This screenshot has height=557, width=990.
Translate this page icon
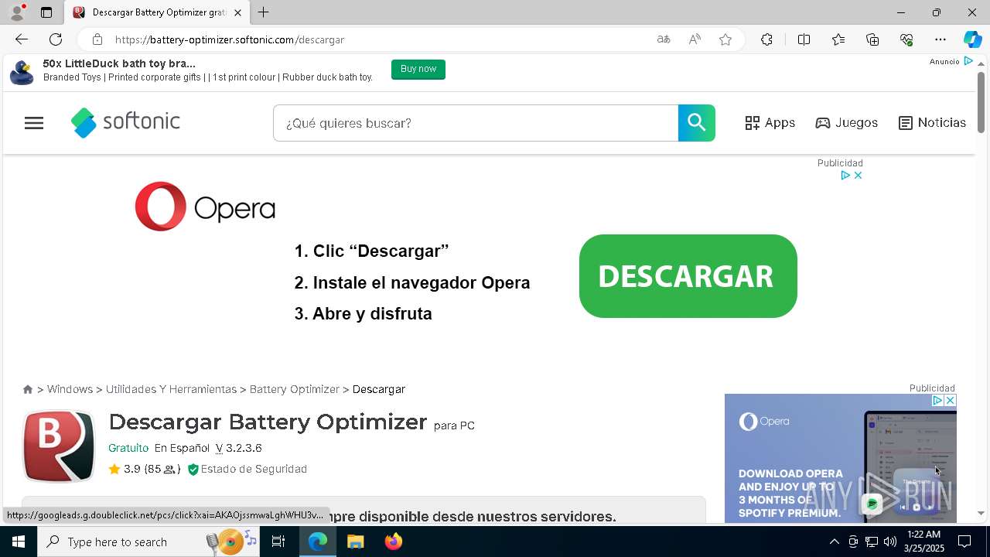[664, 39]
